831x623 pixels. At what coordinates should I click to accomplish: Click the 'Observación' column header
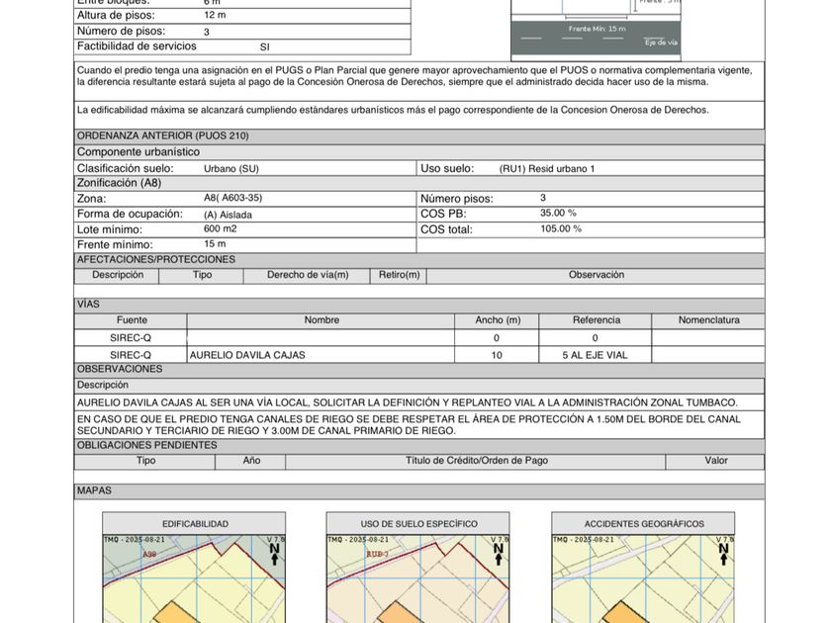(597, 275)
